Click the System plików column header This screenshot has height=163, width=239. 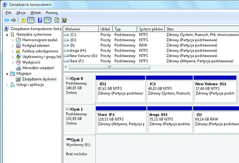point(151,29)
